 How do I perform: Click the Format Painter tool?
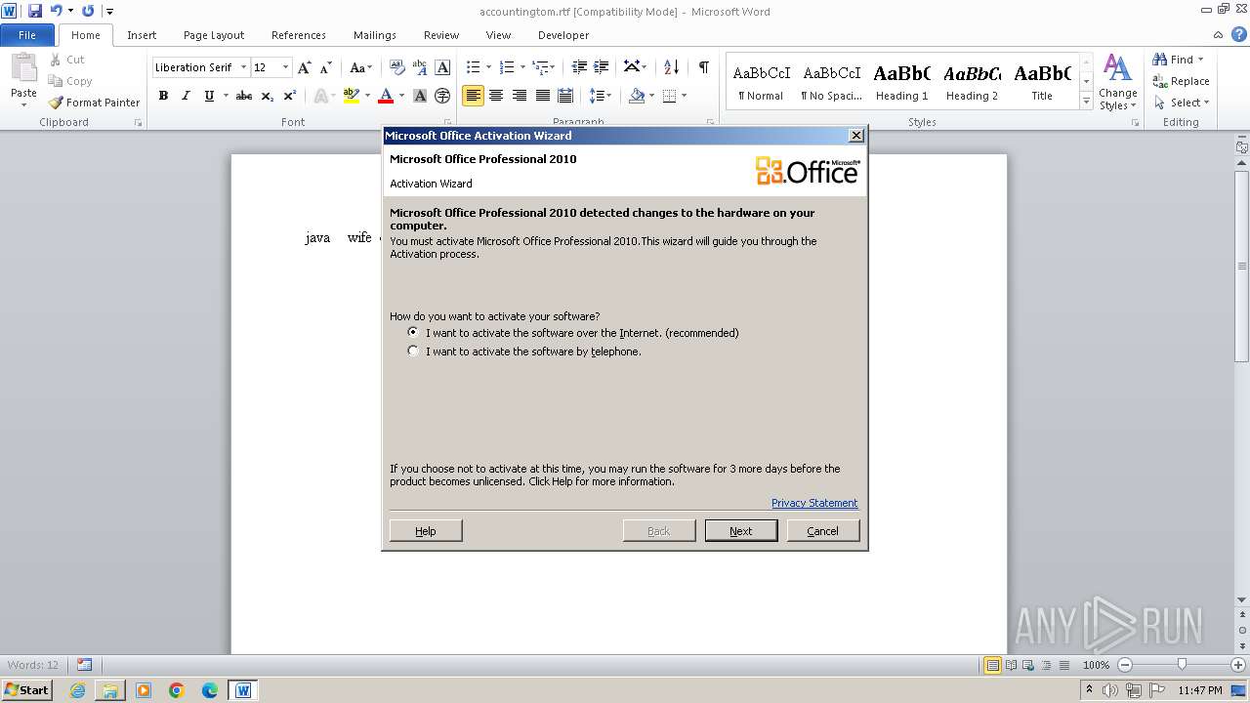click(x=95, y=103)
